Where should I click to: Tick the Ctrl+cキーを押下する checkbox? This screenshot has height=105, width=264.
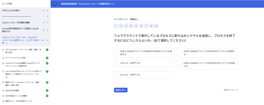pos(118,63)
